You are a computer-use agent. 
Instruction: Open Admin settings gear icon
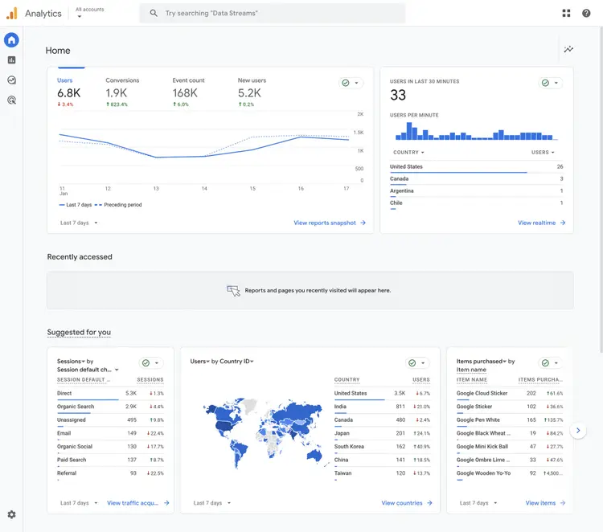coord(11,514)
